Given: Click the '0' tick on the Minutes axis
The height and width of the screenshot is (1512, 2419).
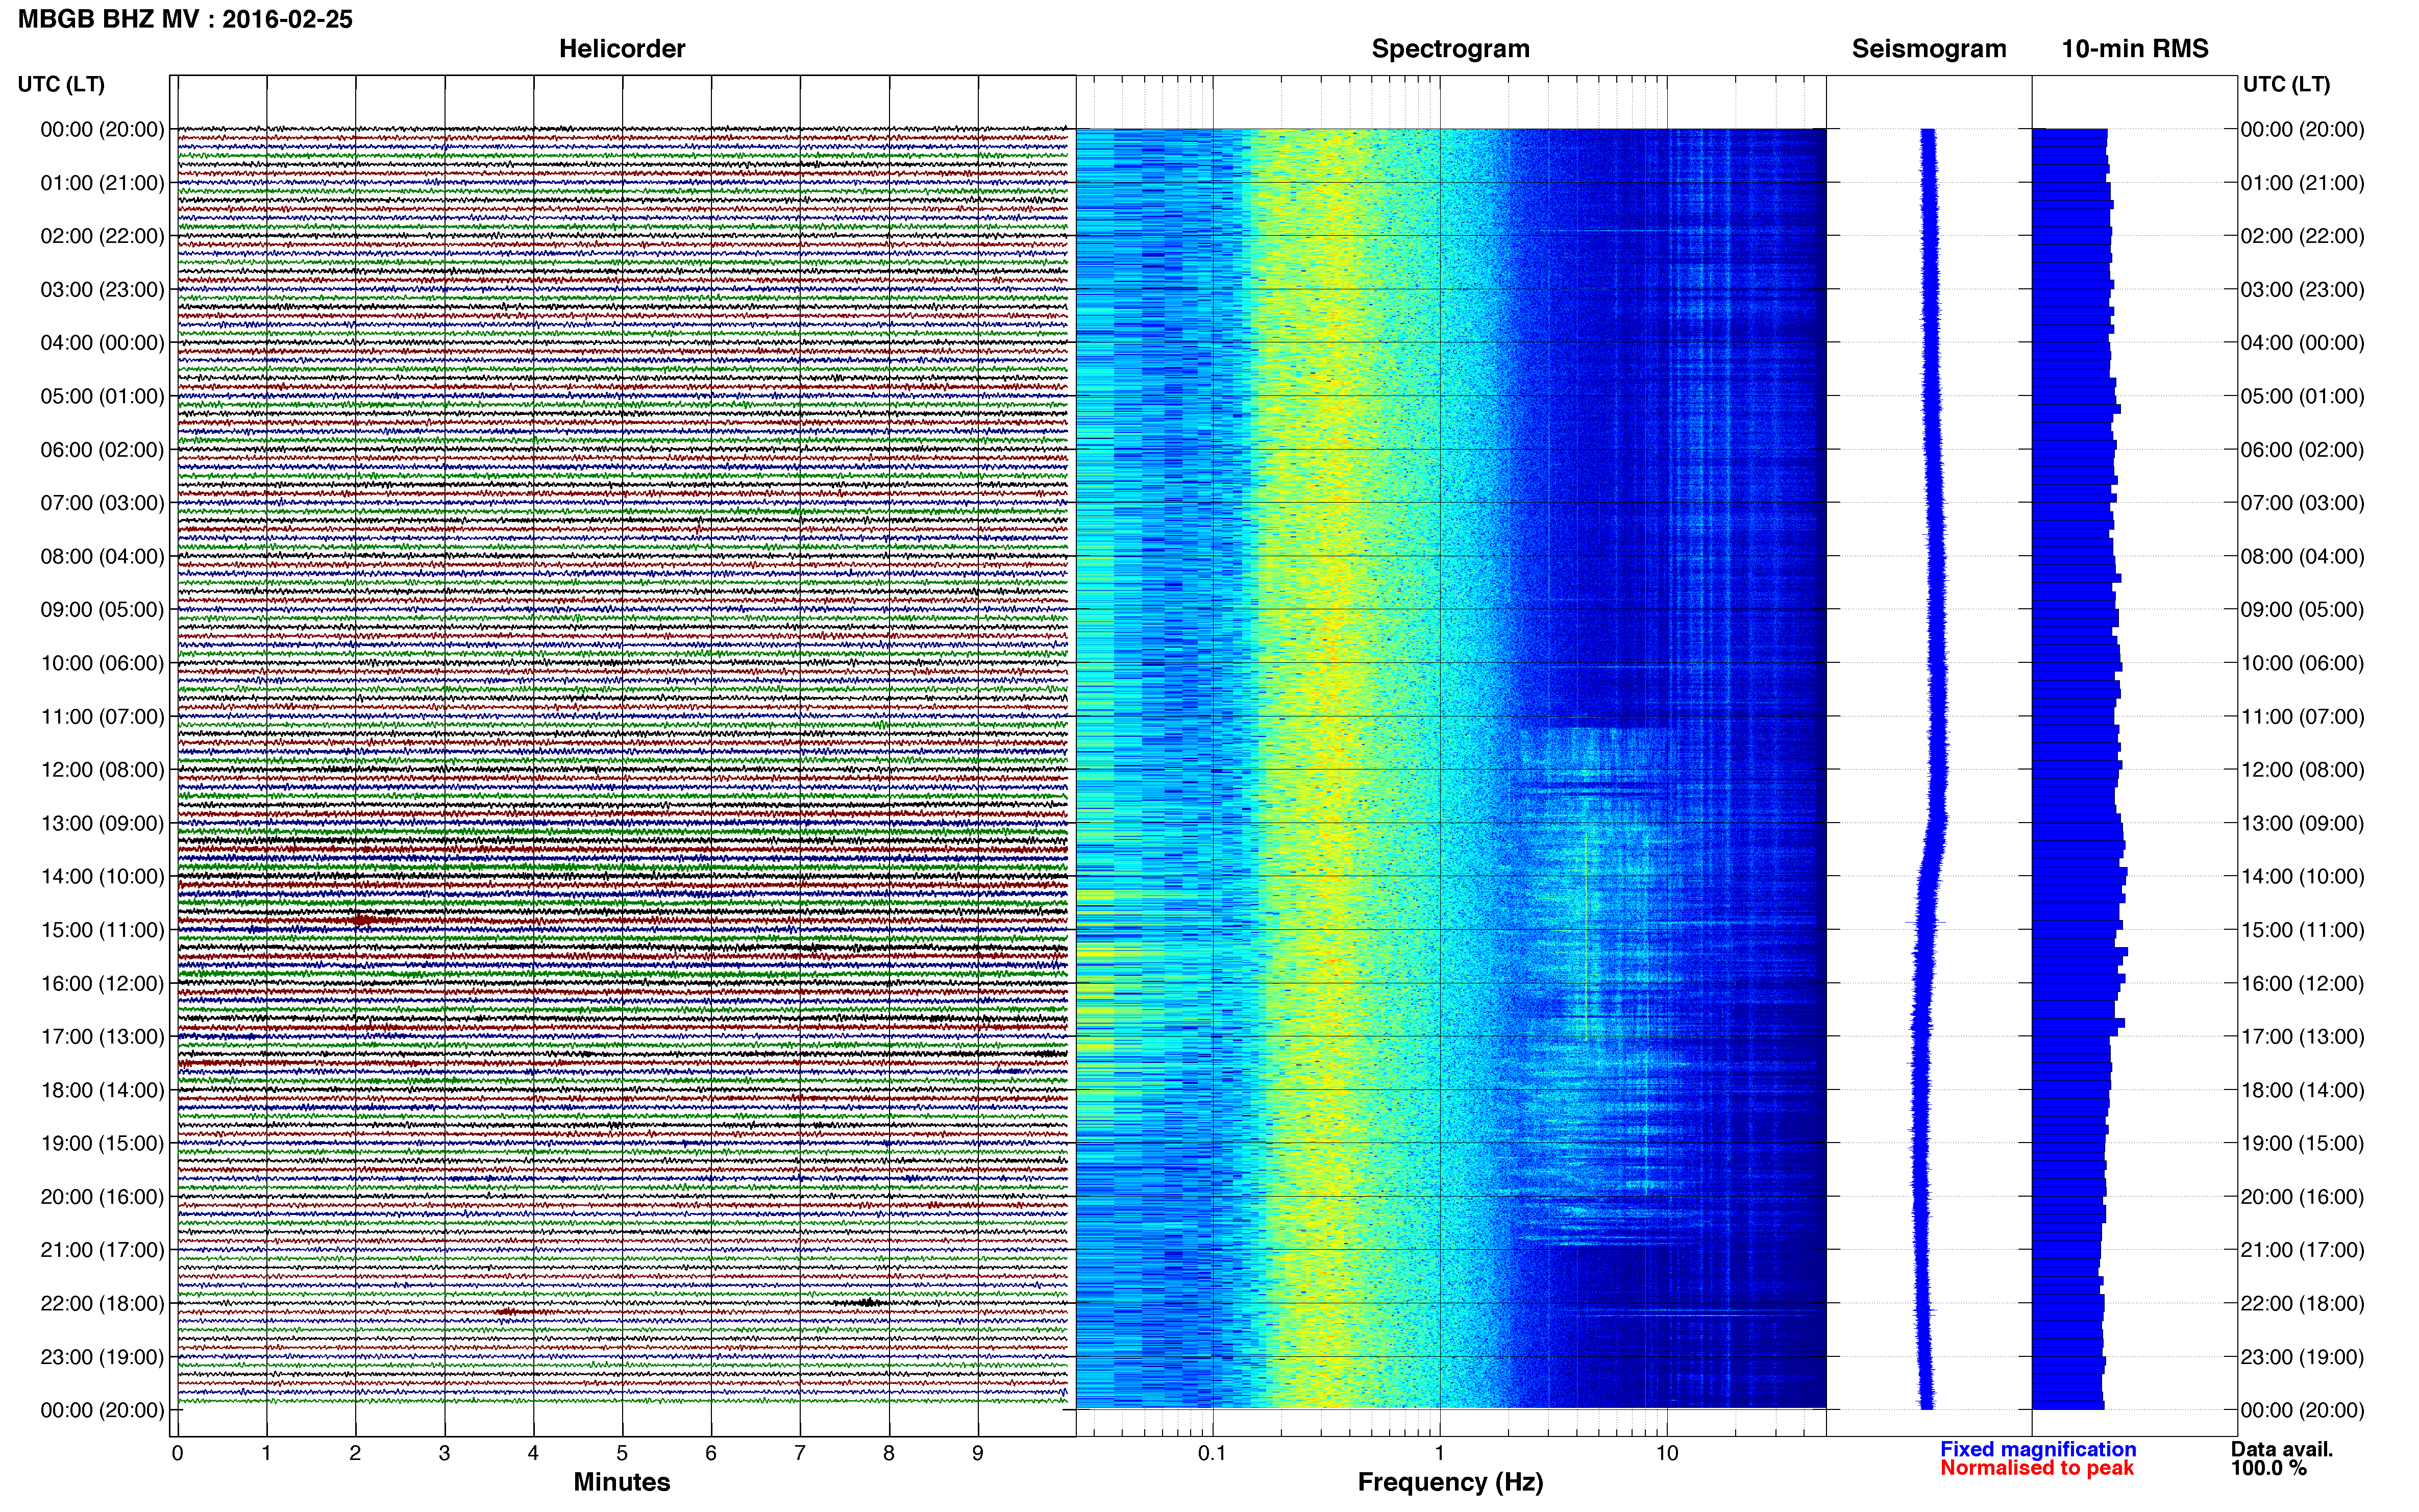Looking at the screenshot, I should click(177, 1454).
